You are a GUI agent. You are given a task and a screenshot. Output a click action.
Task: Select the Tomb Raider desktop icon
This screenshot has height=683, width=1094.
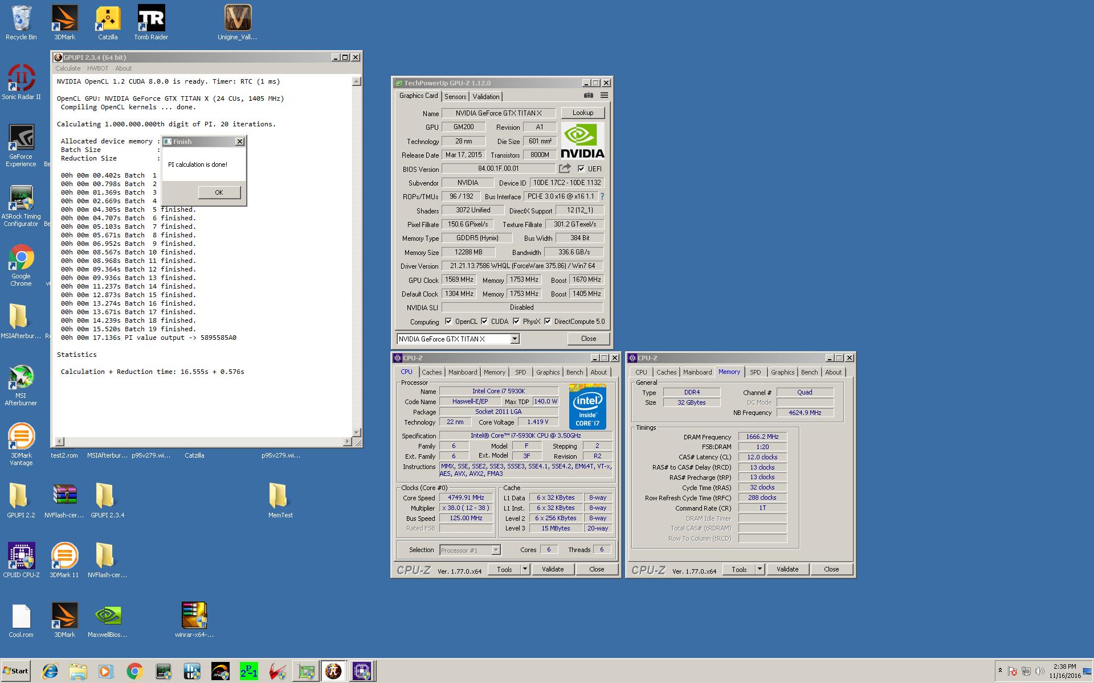(x=151, y=23)
